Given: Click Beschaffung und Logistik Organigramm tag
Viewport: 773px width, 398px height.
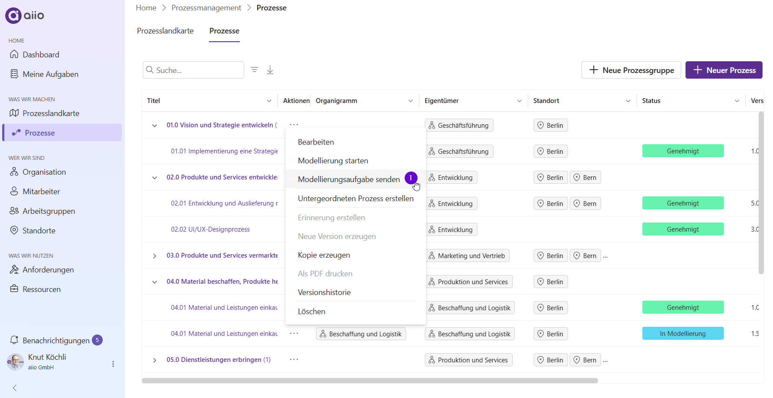Looking at the screenshot, I should [x=361, y=334].
